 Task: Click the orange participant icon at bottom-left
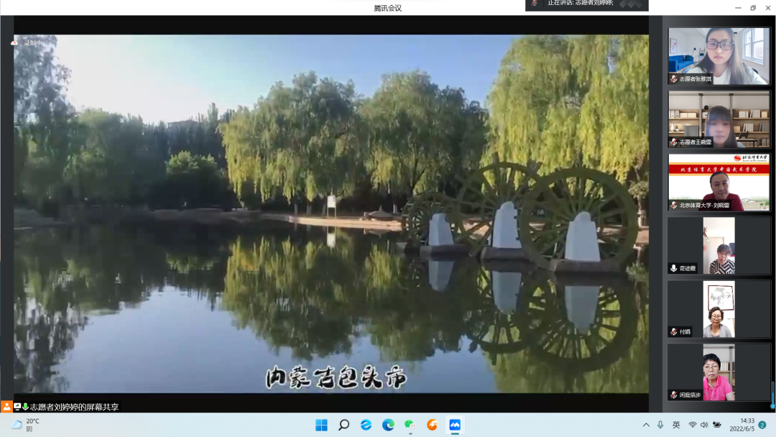click(x=6, y=407)
